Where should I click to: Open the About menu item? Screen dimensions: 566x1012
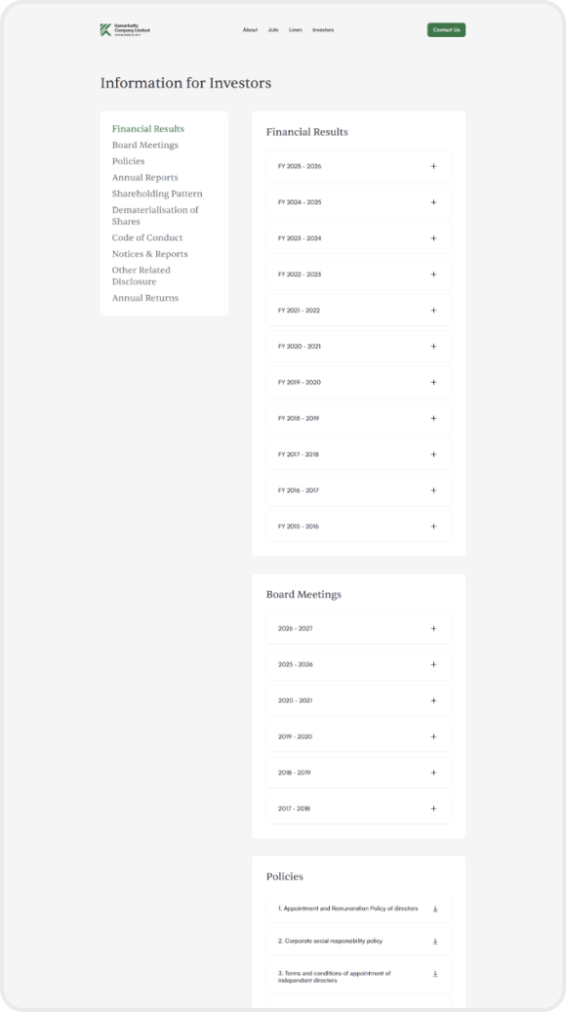pyautogui.click(x=250, y=29)
